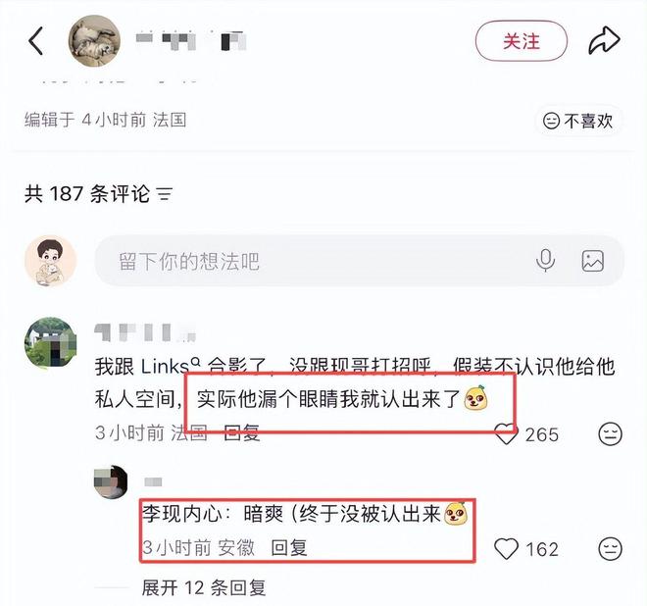Like the reply with 162 likes
Image resolution: width=647 pixels, height=606 pixels.
coord(506,548)
